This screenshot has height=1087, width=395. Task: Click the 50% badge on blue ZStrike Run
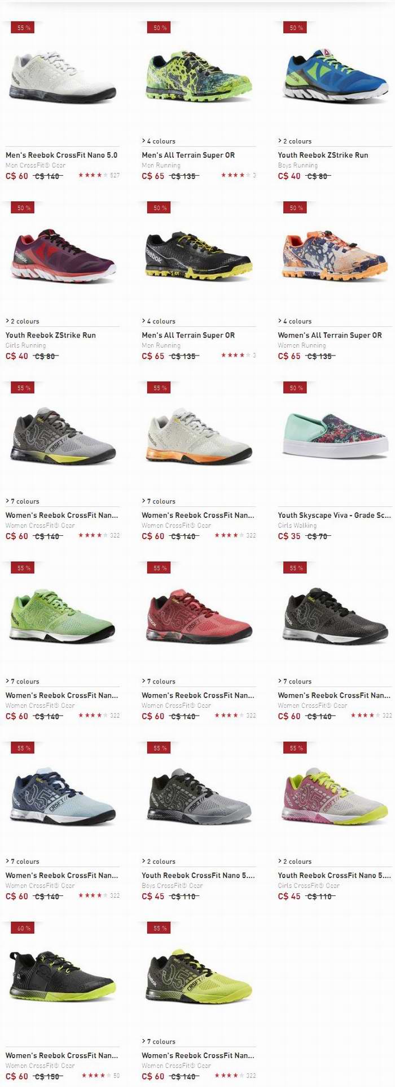click(x=296, y=28)
